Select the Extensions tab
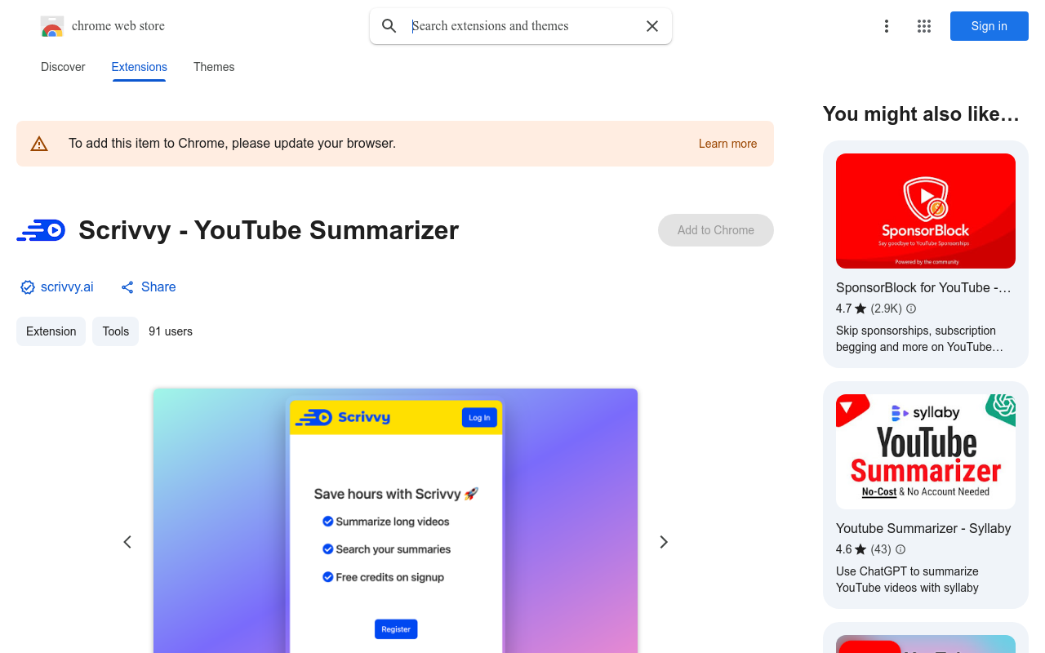Viewport: 1045px width, 653px height. (140, 67)
